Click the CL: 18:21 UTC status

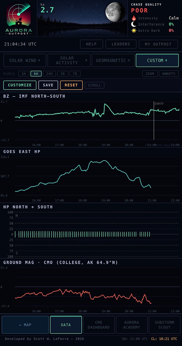click(164, 339)
